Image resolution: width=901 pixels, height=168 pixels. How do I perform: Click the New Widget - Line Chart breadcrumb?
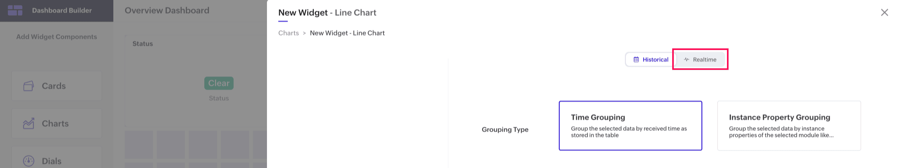pos(347,33)
